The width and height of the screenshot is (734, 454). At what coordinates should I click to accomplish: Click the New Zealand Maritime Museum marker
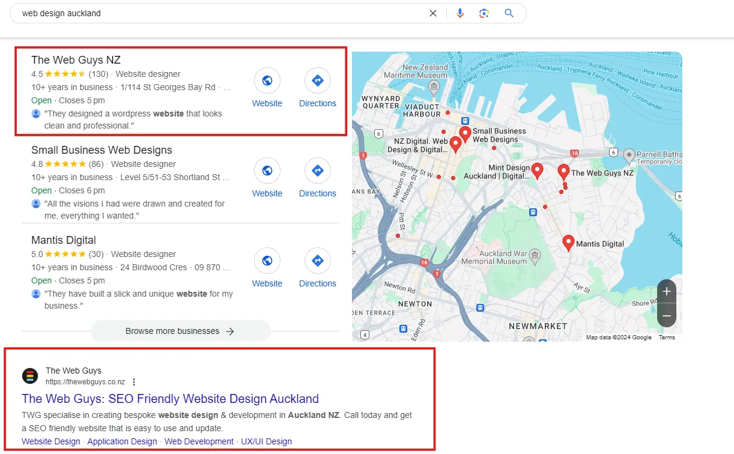tap(434, 88)
